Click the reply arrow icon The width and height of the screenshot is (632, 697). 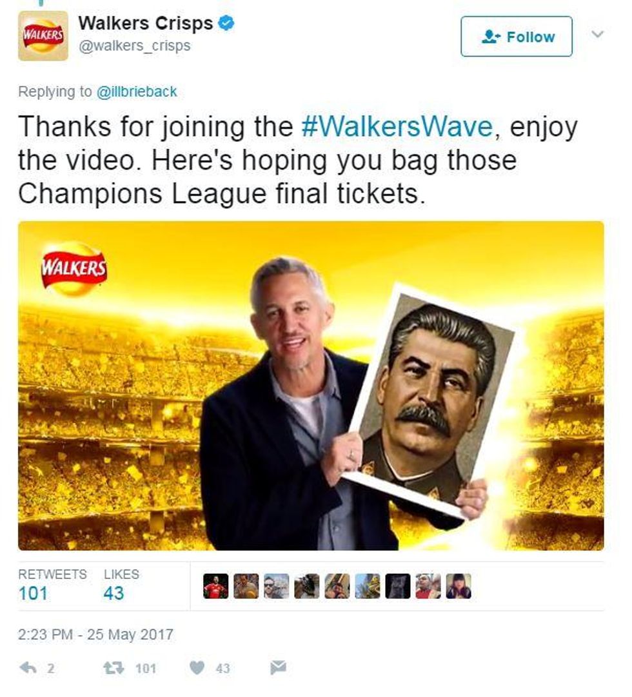(x=28, y=667)
